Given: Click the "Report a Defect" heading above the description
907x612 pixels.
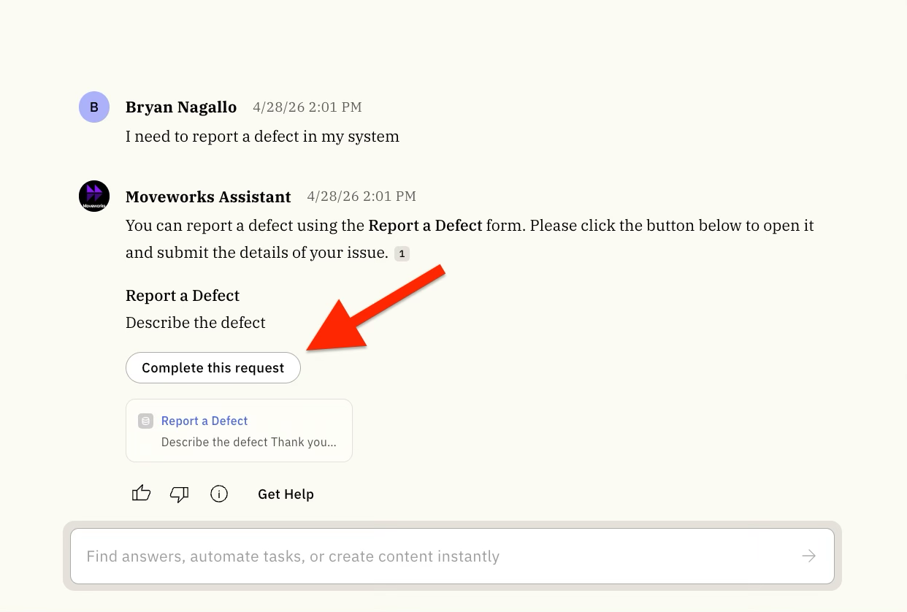Looking at the screenshot, I should tap(183, 296).
